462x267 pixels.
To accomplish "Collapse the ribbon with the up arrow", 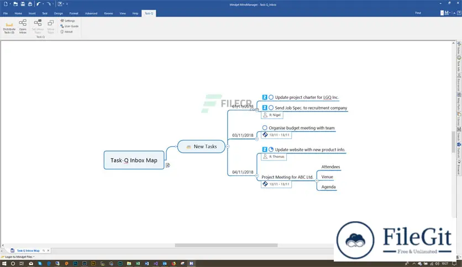I will pos(454,13).
